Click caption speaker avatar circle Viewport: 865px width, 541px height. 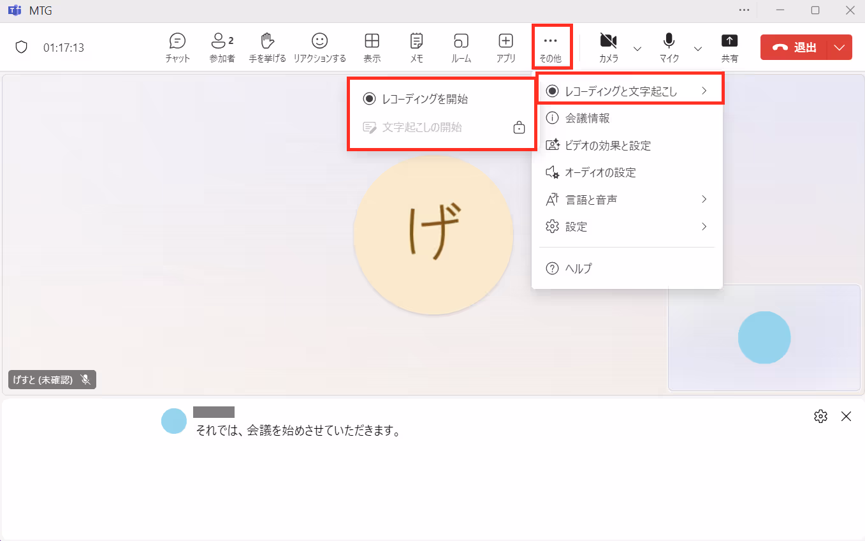[x=174, y=421]
